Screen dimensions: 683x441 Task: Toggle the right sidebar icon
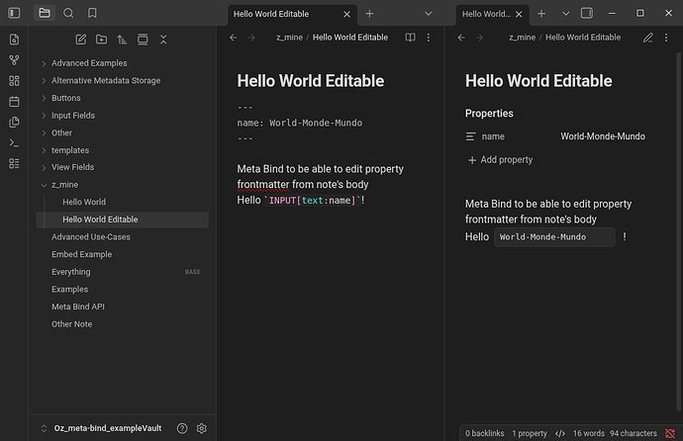click(587, 13)
